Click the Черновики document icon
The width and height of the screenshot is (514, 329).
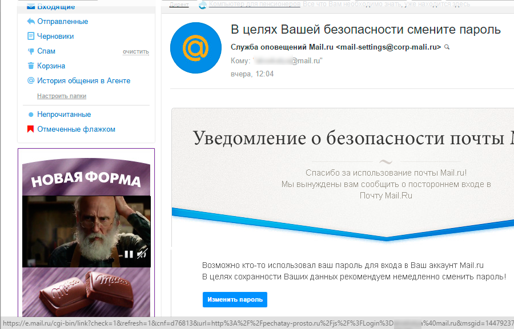31,36
